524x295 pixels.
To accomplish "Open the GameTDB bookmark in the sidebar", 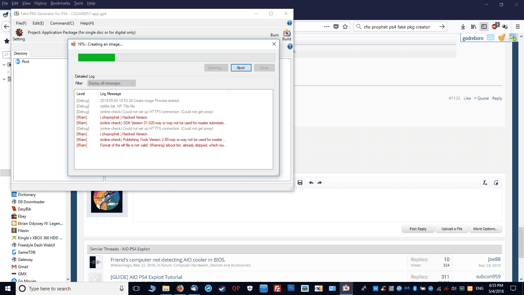I will pos(27,252).
